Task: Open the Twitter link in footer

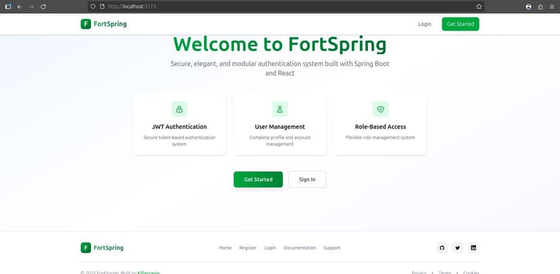Action: (x=457, y=248)
